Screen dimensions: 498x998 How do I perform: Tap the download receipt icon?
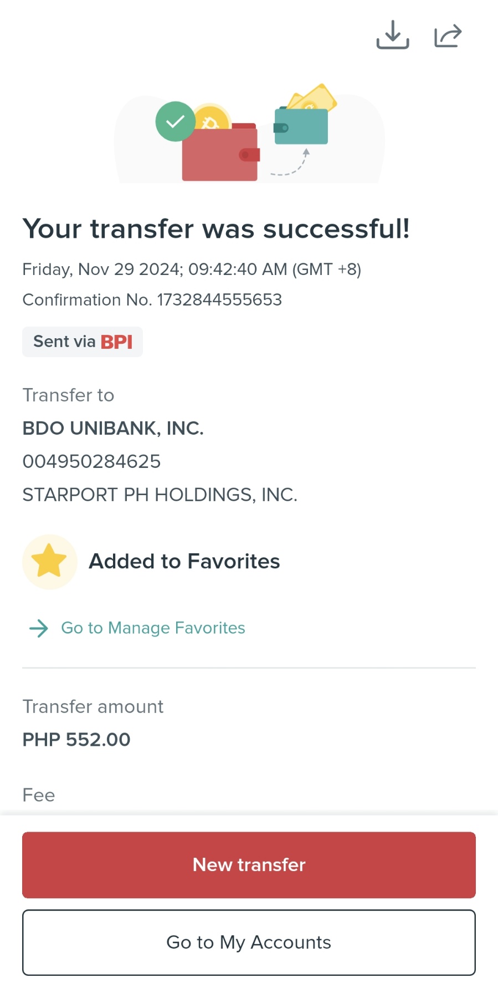(x=393, y=35)
